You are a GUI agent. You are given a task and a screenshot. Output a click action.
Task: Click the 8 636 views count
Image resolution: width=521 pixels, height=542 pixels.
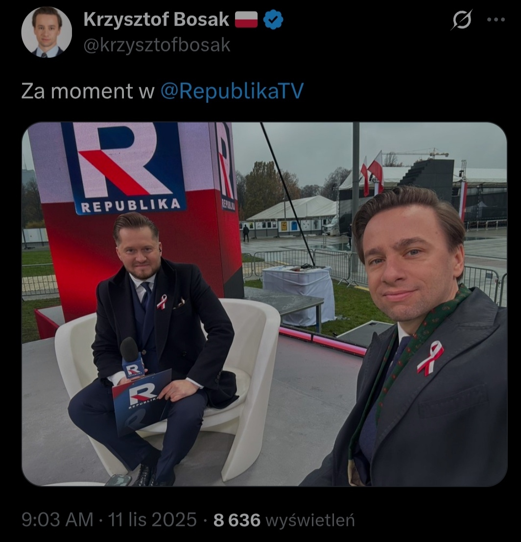[x=237, y=520]
